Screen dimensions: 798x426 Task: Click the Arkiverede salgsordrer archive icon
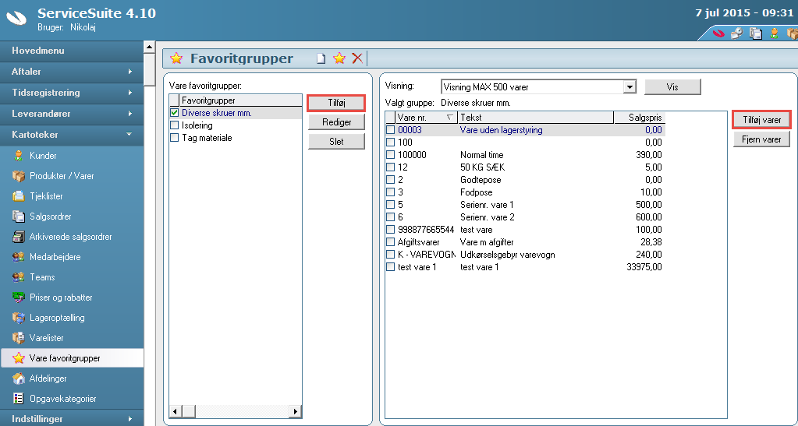click(x=18, y=237)
